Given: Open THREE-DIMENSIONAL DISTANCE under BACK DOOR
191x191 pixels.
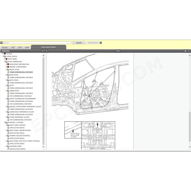Looking at the screenshot, I should pos(21,83).
